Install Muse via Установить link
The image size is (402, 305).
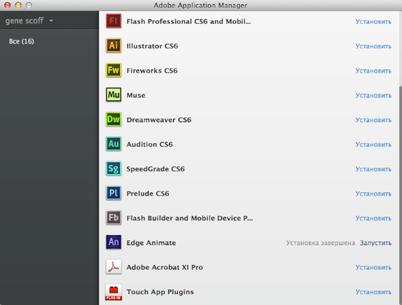click(x=373, y=95)
